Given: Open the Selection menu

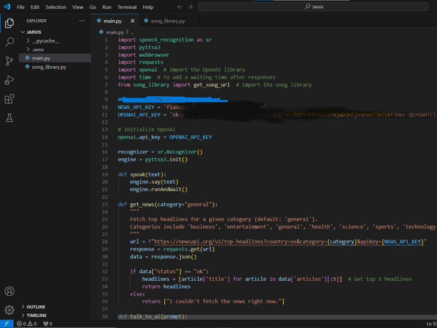Looking at the screenshot, I should coord(56,7).
